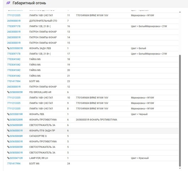
Task: Click the link icon beside 265805289R
Action: coord(8,120)
